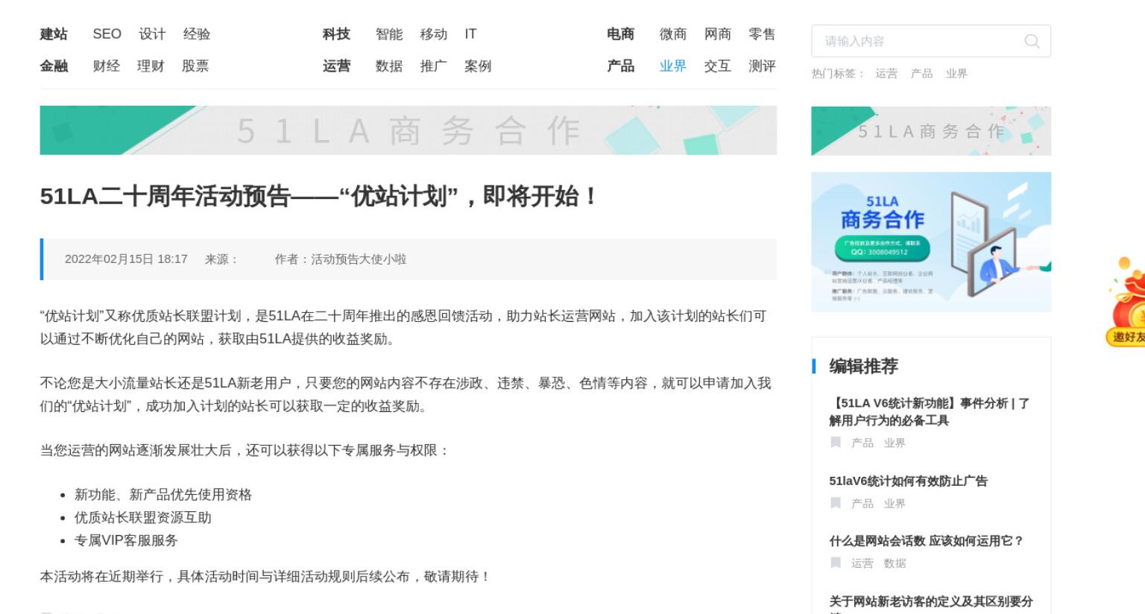1145x614 pixels.
Task: Click bookmark tag icon under 事件分析 article
Action: (836, 443)
